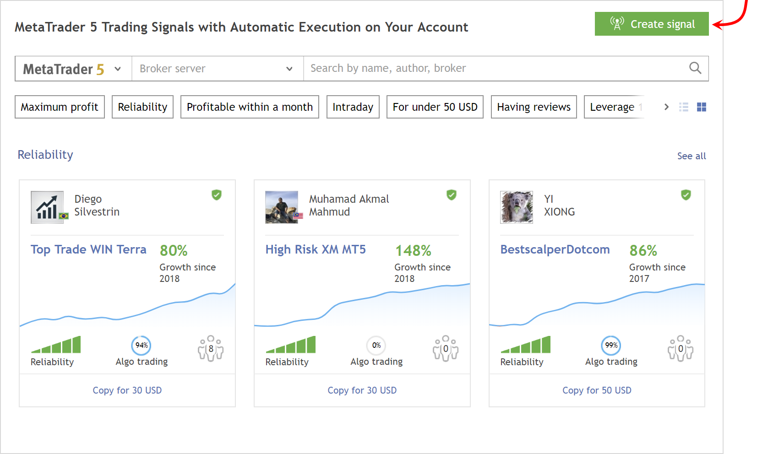This screenshot has width=757, height=454.
Task: Switch to grid view icon
Action: [702, 107]
